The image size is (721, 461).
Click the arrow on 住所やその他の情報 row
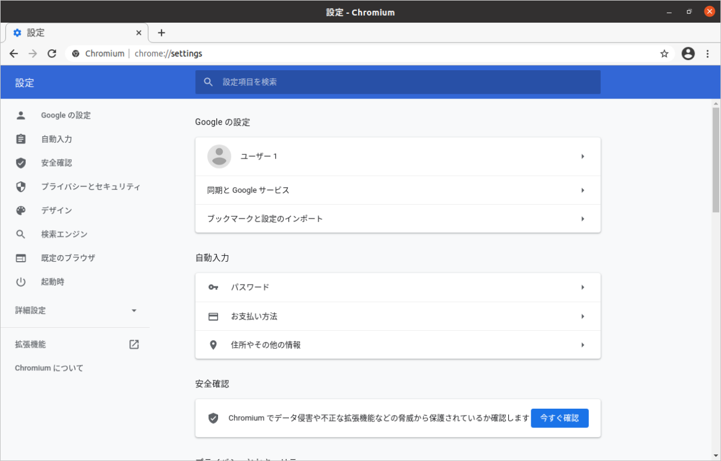[x=583, y=345]
